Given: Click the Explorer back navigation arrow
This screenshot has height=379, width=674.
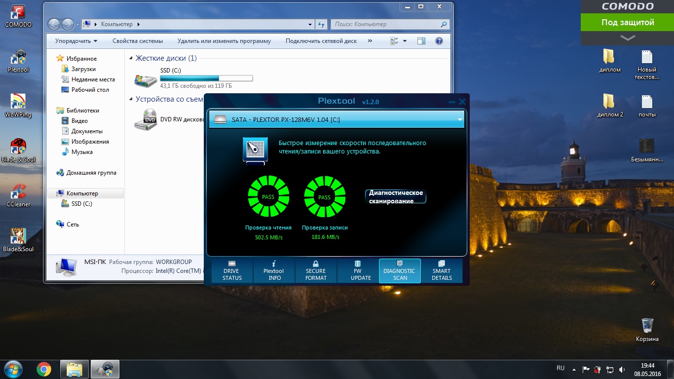Looking at the screenshot, I should (54, 24).
